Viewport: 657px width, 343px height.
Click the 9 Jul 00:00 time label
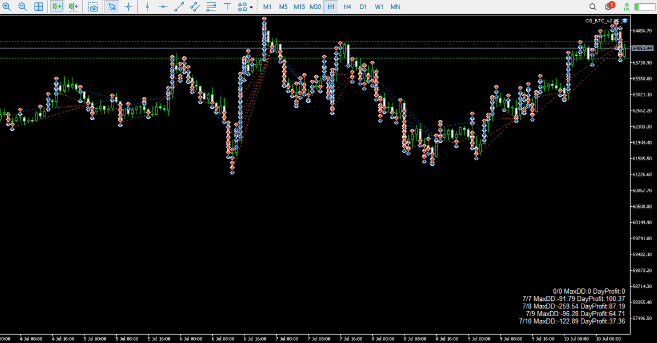click(x=479, y=339)
